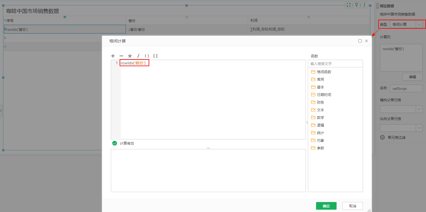Insert the plus operator in formula toolbar
This screenshot has width=426, height=212.
[x=113, y=56]
